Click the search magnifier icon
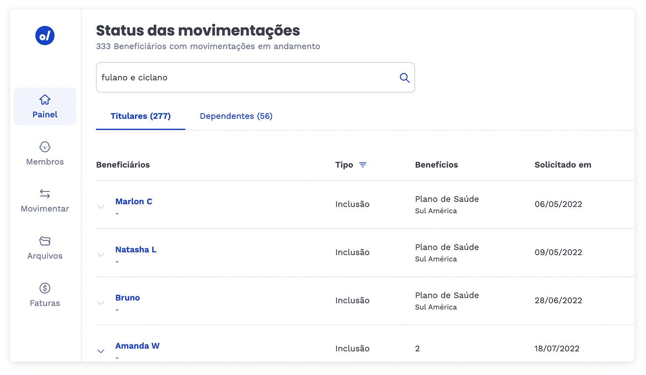 pyautogui.click(x=405, y=78)
